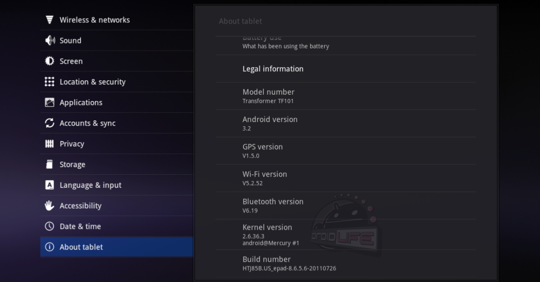This screenshot has height=282, width=540.
Task: Tap the Privacy fence icon
Action: [x=49, y=144]
